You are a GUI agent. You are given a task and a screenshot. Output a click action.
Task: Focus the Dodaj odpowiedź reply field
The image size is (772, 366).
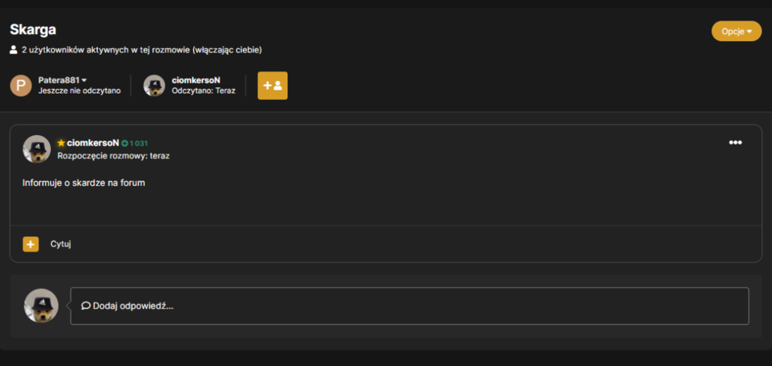point(410,306)
